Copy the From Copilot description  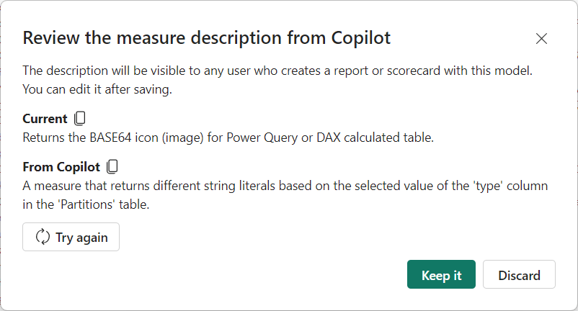coord(112,167)
